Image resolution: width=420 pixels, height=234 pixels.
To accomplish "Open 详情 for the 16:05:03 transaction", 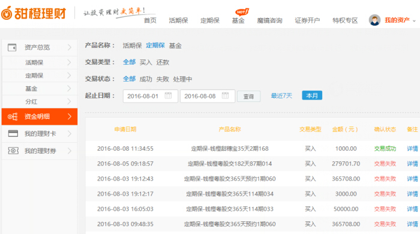I will click(x=412, y=209).
